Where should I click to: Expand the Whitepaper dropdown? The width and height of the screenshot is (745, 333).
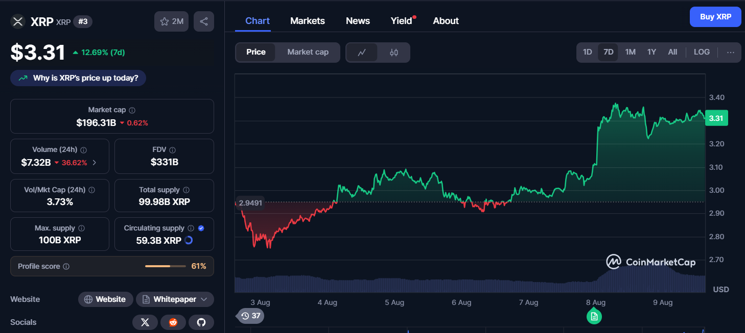pyautogui.click(x=175, y=299)
